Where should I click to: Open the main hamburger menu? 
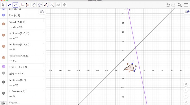coord(186,5)
